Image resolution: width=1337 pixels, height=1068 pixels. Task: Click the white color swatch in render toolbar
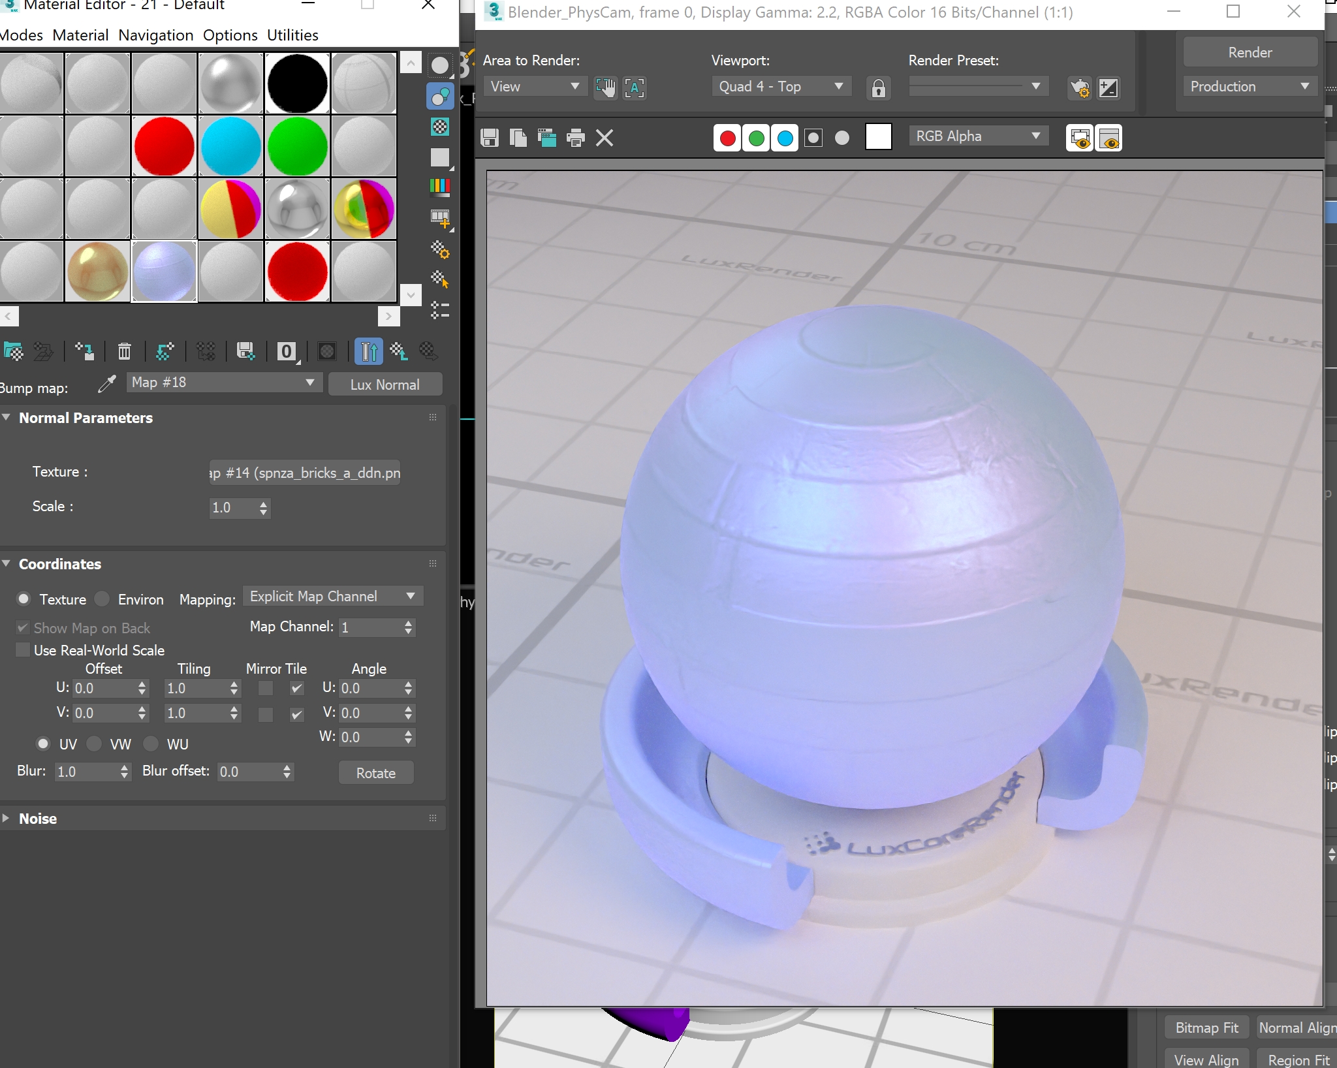coord(878,137)
